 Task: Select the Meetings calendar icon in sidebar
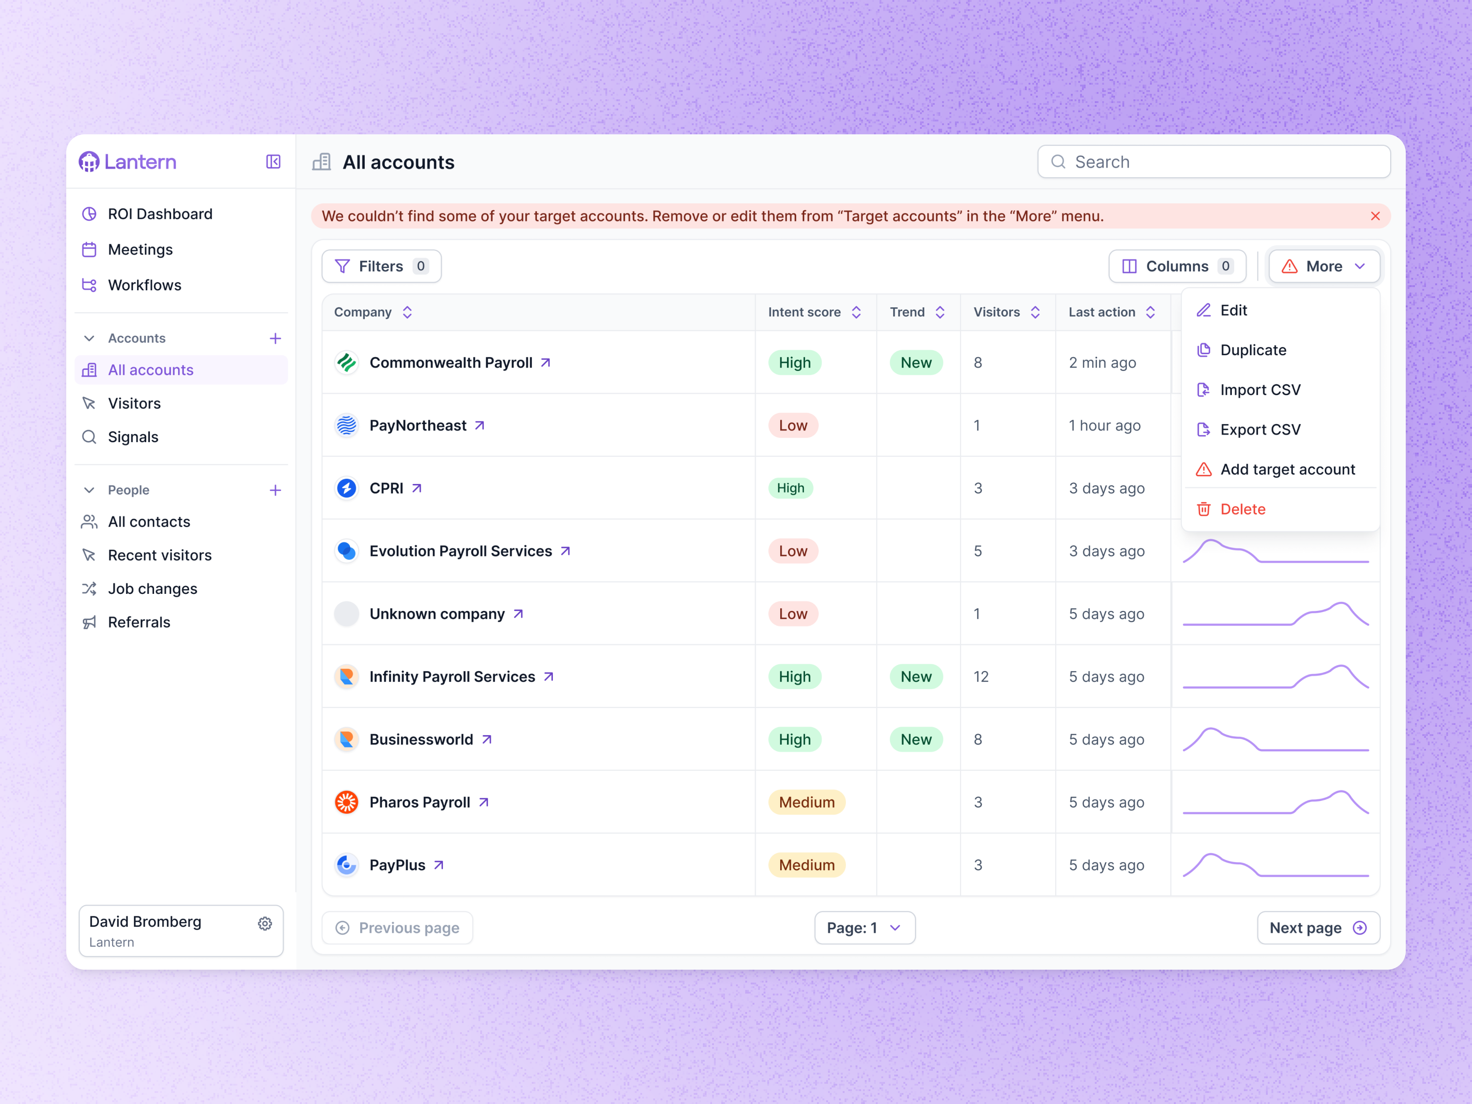[90, 249]
